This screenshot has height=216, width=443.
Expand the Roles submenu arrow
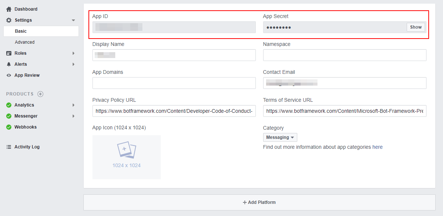(x=73, y=53)
